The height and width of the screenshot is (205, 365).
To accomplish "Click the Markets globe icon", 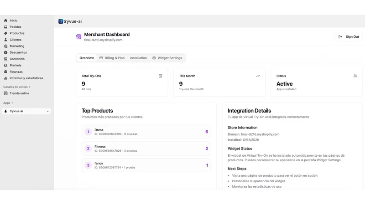I will [x=5, y=65].
